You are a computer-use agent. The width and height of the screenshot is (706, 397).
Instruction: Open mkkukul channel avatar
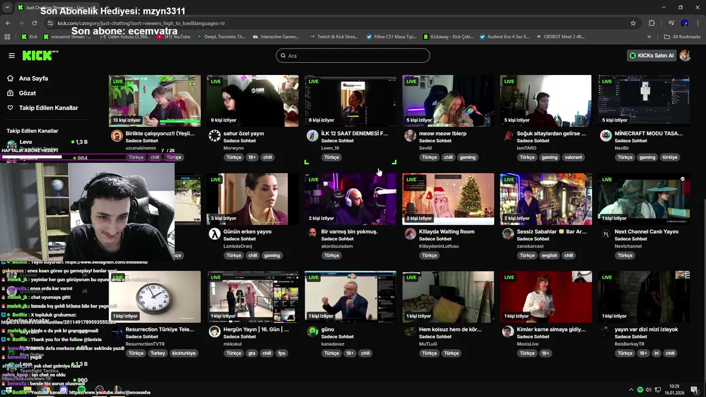coord(215,331)
